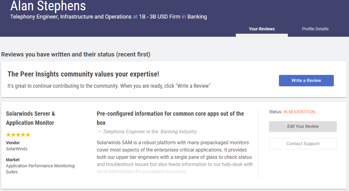Open Solarwinds Server & Application Monitor product title
The image size is (349, 191).
click(30, 118)
